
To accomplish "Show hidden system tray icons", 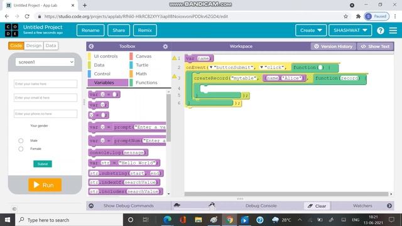I will click(300, 220).
